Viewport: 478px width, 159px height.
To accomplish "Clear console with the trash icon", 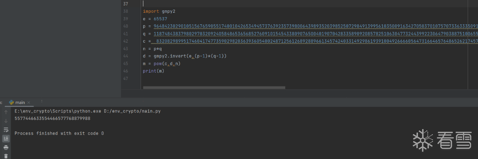I will pyautogui.click(x=6, y=156).
